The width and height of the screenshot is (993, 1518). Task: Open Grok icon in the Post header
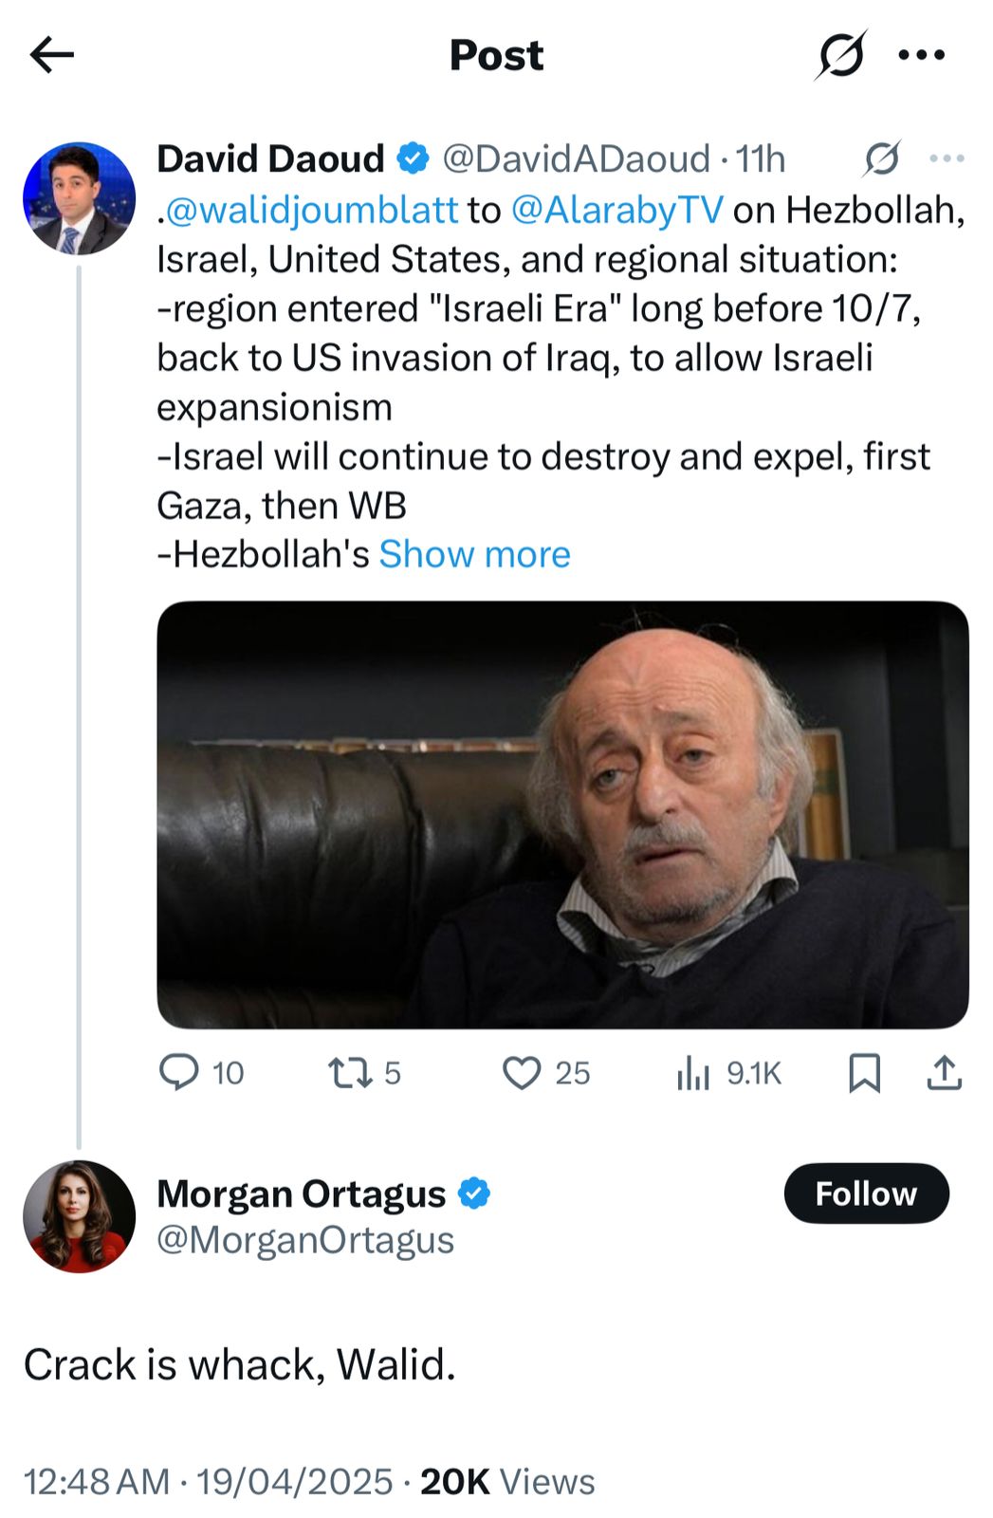pyautogui.click(x=839, y=55)
